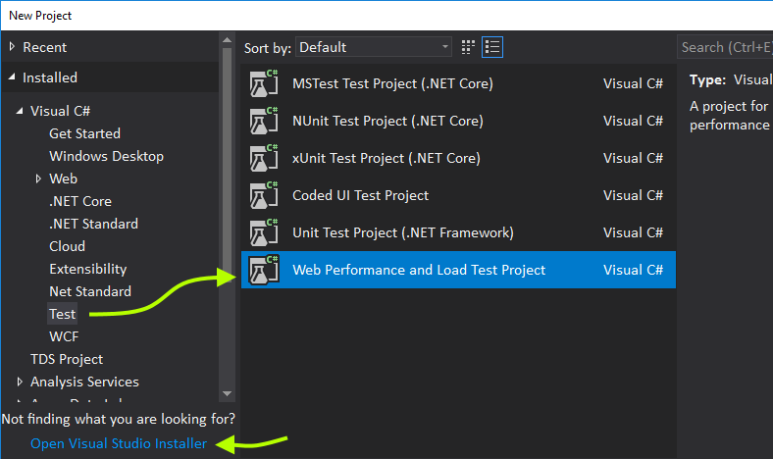773x459 pixels.
Task: Expand the Analysis Services node
Action: [x=20, y=382]
